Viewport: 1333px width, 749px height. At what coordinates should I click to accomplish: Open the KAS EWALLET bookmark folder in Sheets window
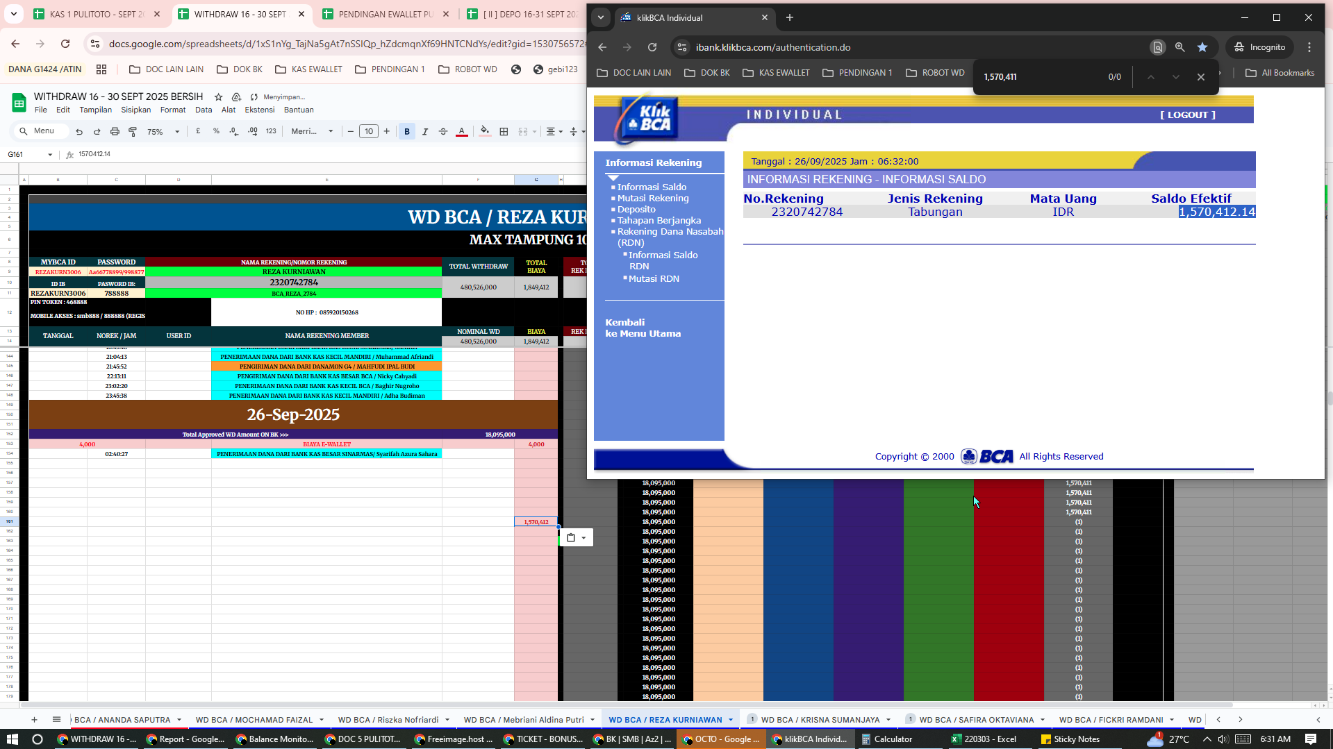[x=309, y=69]
